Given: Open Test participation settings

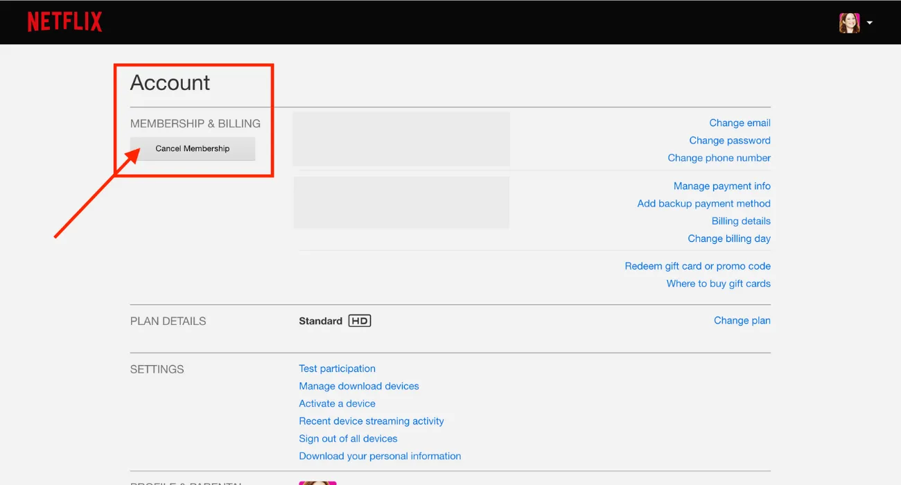Looking at the screenshot, I should (337, 369).
